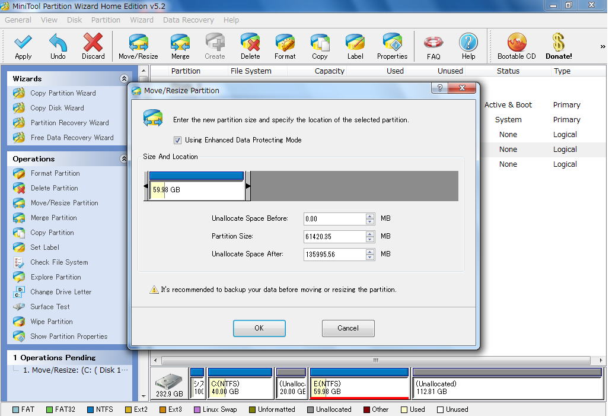
Task: Click the Delete partition toolbar icon
Action: (x=250, y=46)
